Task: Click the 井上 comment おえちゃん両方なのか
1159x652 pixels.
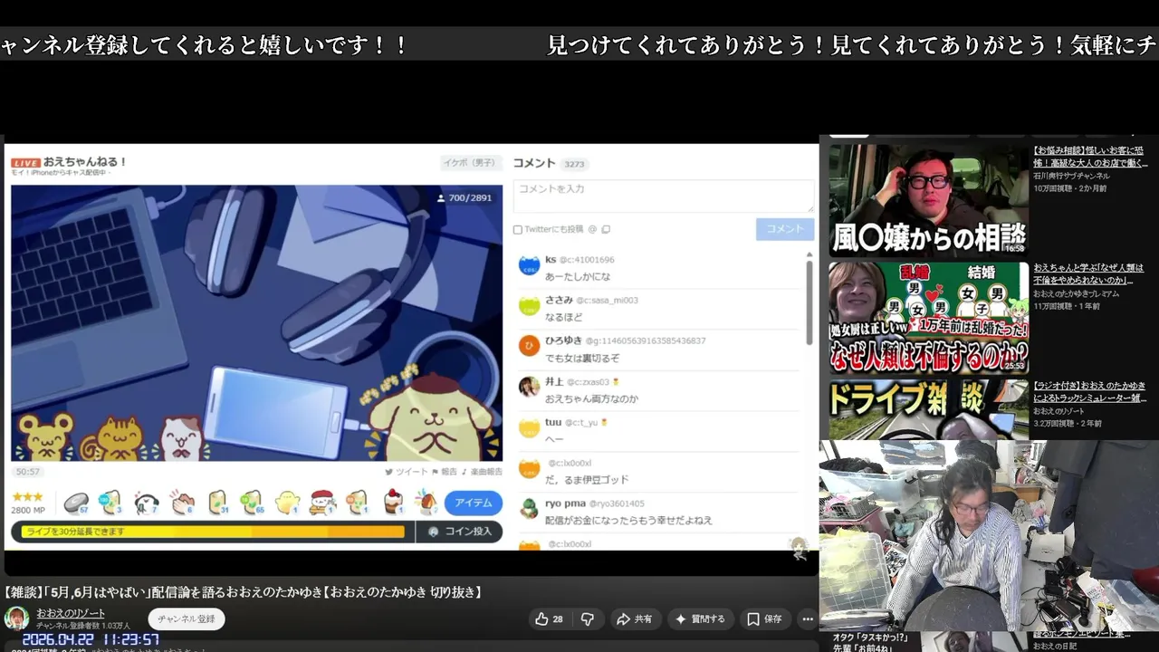Action: (591, 398)
